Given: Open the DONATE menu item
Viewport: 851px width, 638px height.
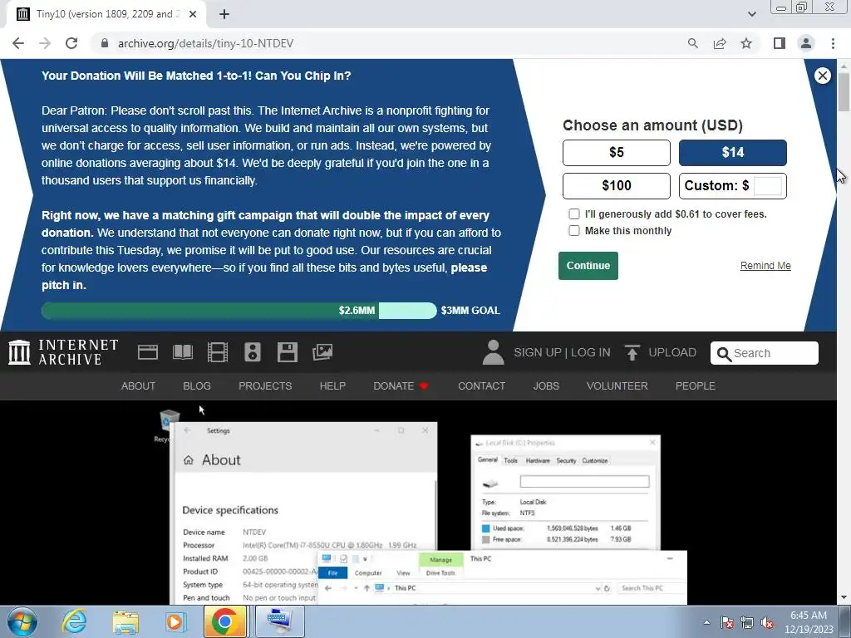Looking at the screenshot, I should pyautogui.click(x=401, y=385).
